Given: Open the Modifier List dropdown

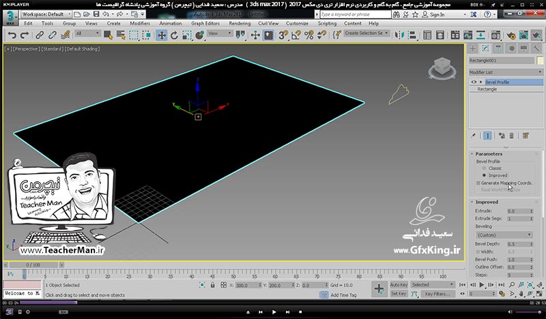Looking at the screenshot, I should [x=506, y=72].
